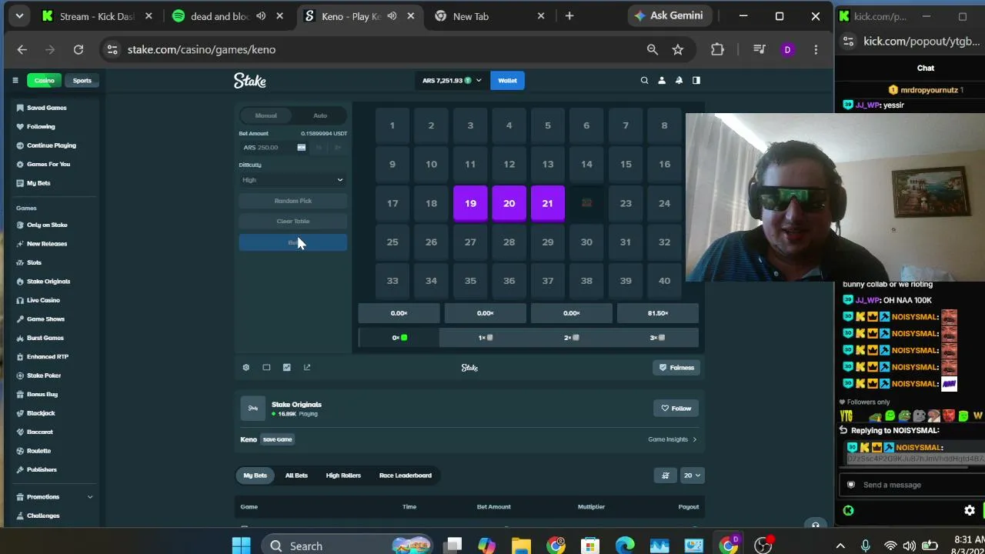Switch to the Race Leaderboard tab
The image size is (985, 554).
pos(406,476)
